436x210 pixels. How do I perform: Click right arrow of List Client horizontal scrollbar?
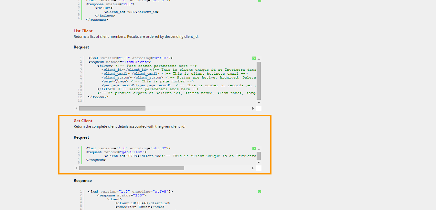click(253, 108)
